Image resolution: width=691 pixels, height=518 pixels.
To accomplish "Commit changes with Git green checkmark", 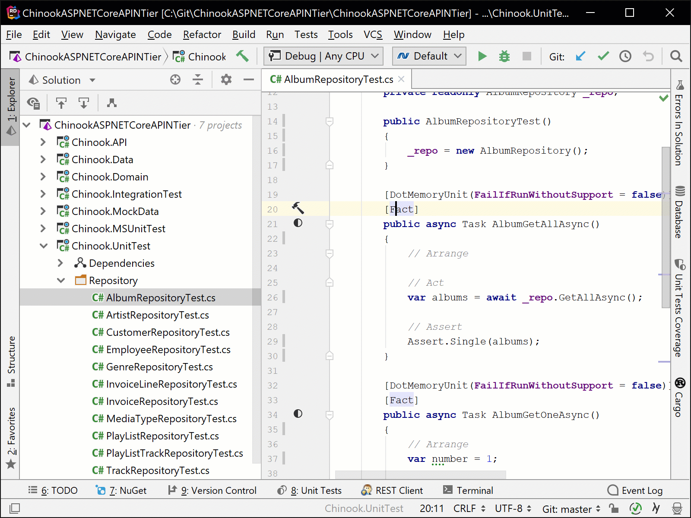I will click(603, 56).
